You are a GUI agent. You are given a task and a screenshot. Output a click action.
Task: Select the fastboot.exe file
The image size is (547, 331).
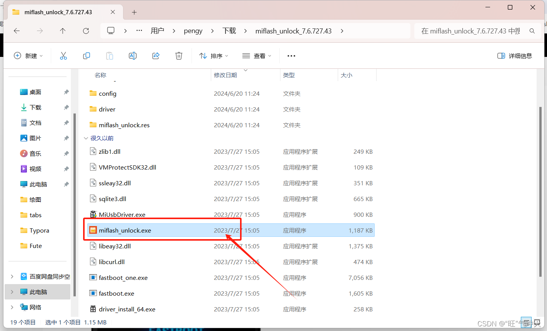pos(117,293)
